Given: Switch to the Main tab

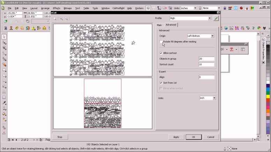Looking at the screenshot, I should click(159, 25).
